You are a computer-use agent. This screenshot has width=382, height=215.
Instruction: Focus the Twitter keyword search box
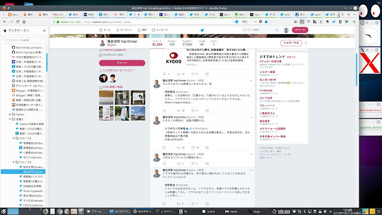pos(260,30)
